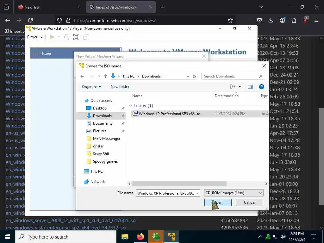Open the MSN Messenger folder in sidebar
324x243 pixels.
point(106,139)
